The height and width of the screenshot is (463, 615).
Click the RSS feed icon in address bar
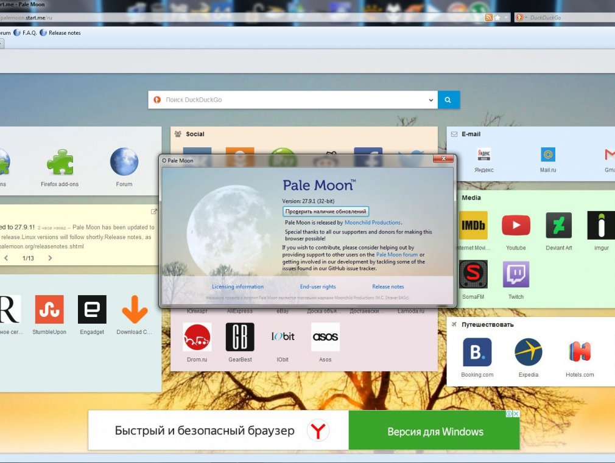point(489,17)
